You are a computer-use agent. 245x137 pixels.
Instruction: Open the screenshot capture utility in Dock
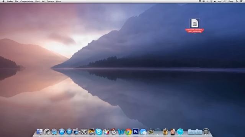[84, 132]
